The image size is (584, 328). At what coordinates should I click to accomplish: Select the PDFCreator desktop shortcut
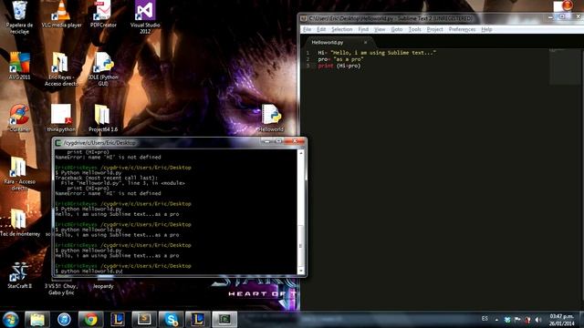coord(103,15)
